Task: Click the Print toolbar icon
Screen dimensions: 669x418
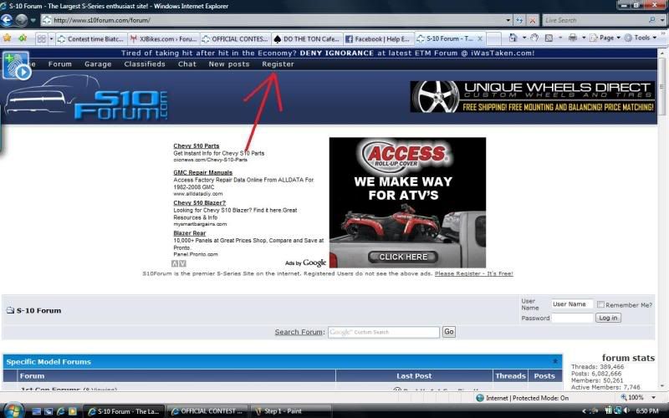Action: [x=573, y=38]
